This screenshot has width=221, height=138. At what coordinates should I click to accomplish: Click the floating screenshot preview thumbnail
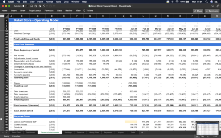click(x=207, y=128)
